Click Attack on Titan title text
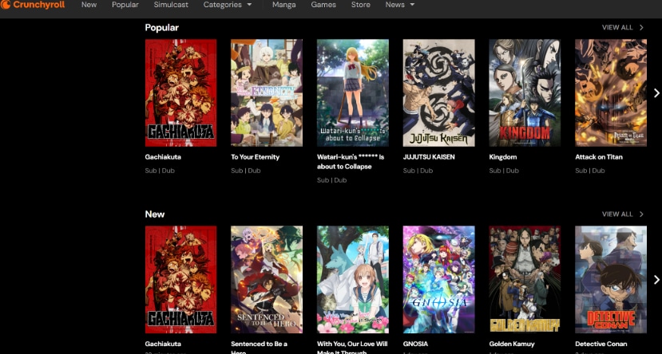 (599, 157)
